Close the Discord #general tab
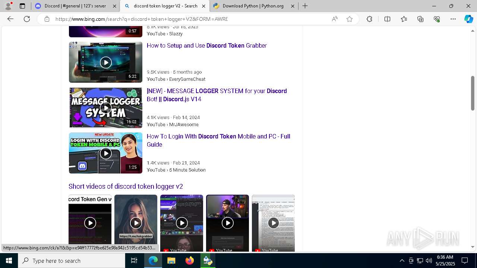Image resolution: width=477 pixels, height=268 pixels. coord(114,6)
